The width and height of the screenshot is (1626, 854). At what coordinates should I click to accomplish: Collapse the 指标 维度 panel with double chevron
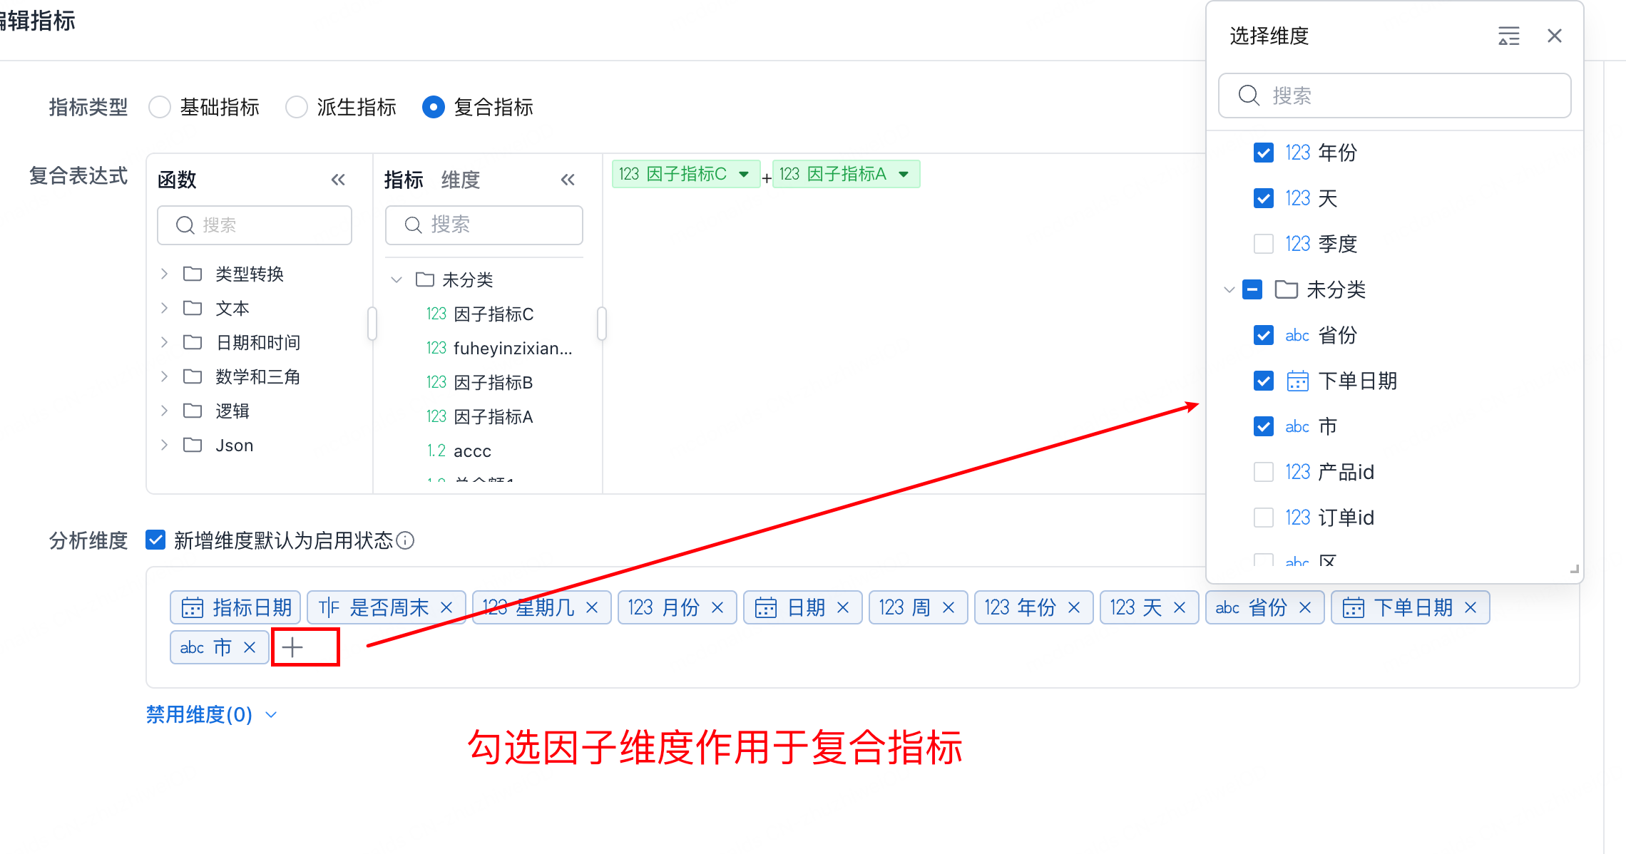[x=568, y=180]
